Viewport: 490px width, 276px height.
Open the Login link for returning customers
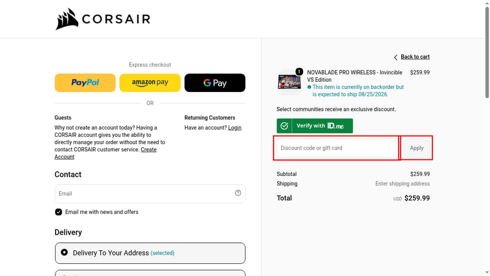(235, 128)
